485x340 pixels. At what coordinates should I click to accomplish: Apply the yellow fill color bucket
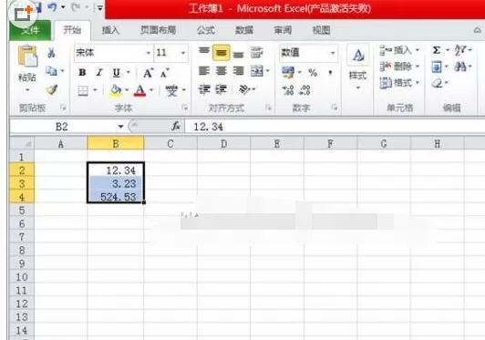pos(116,90)
